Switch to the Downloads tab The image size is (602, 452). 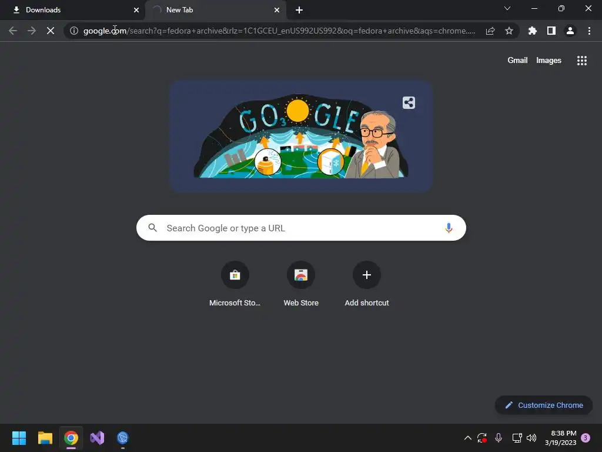click(72, 10)
